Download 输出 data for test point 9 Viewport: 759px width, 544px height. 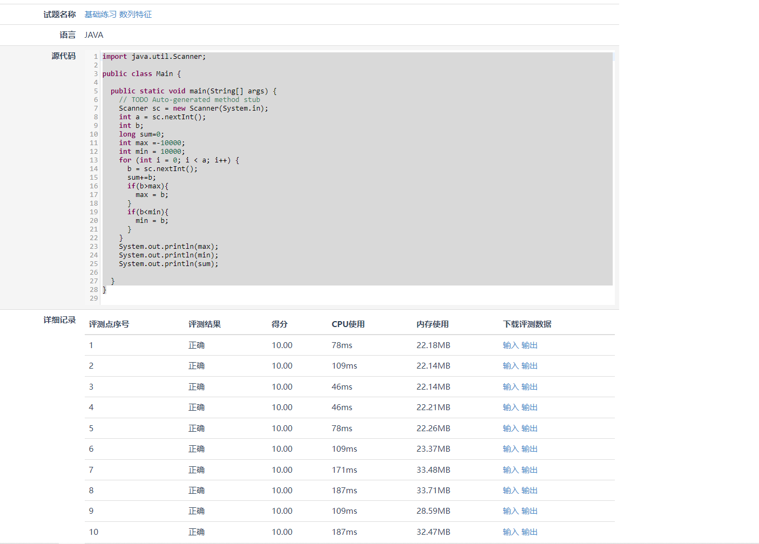point(529,511)
